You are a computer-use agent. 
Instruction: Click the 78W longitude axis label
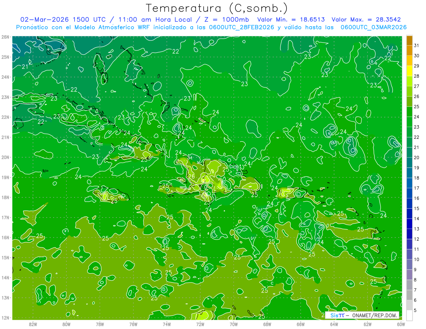click(x=100, y=324)
